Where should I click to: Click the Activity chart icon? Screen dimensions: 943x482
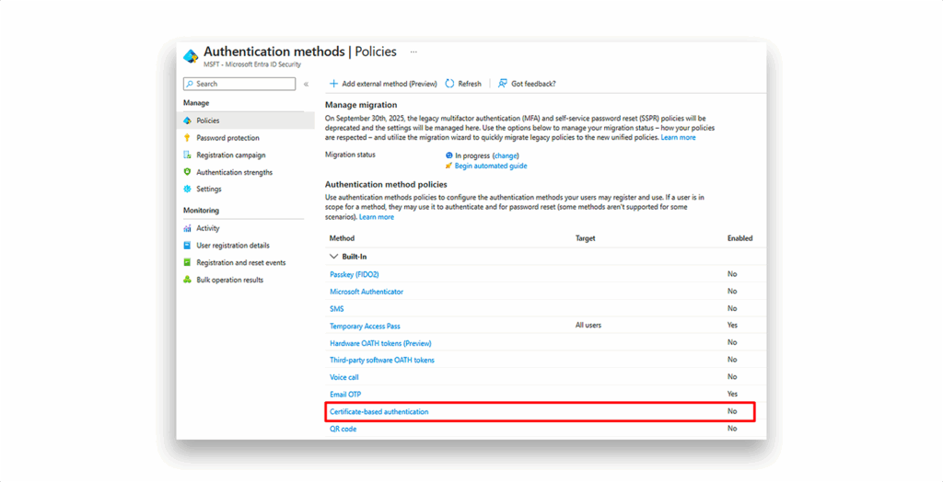click(x=187, y=228)
